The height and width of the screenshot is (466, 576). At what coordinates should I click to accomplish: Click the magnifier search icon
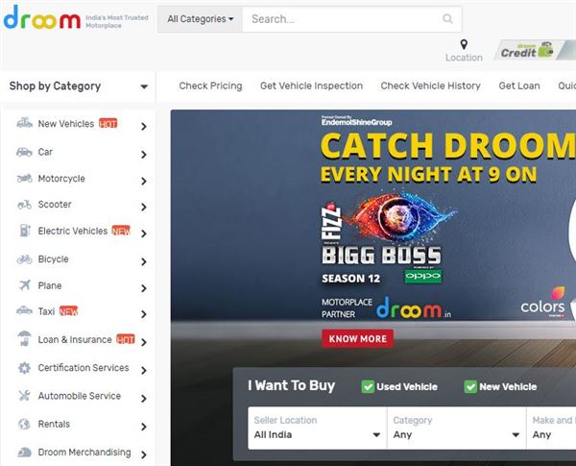tap(447, 18)
